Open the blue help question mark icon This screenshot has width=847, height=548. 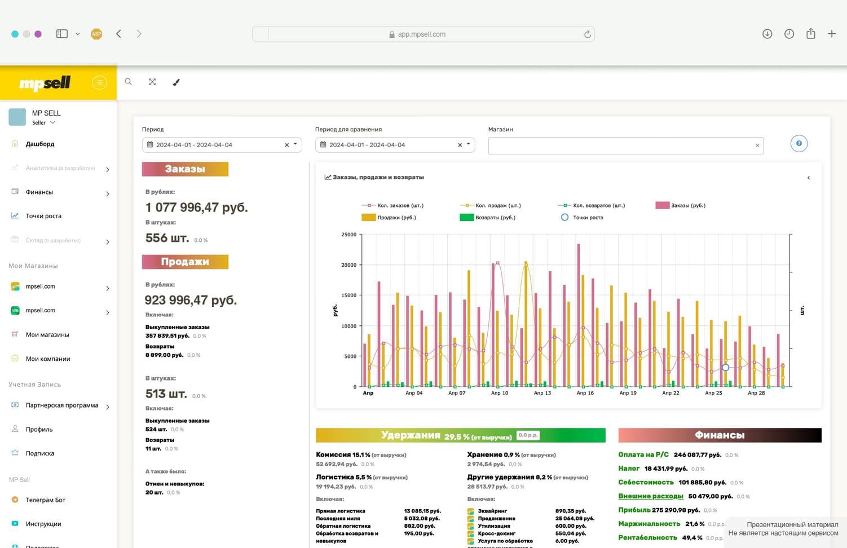[799, 144]
